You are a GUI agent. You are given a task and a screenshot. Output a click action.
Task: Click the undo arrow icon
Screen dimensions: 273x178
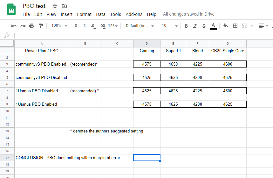tap(14, 26)
